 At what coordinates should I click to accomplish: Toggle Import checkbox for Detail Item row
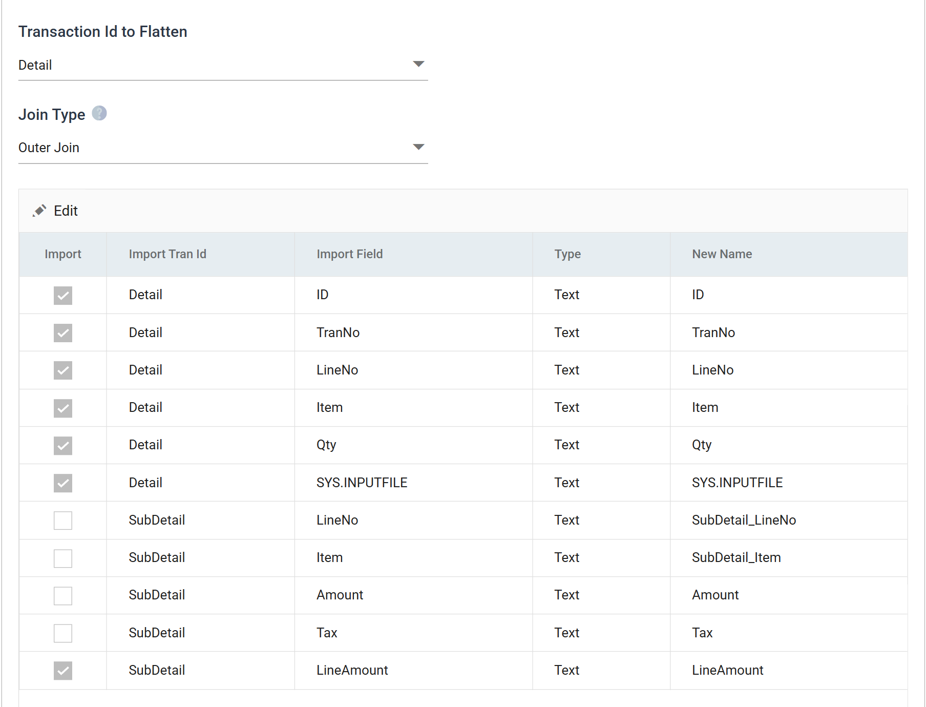(63, 408)
